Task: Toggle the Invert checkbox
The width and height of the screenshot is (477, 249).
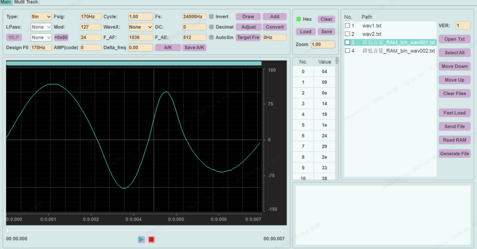Action: (x=212, y=17)
